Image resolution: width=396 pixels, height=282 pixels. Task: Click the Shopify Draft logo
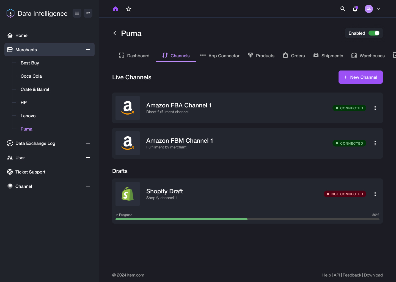[x=128, y=194]
